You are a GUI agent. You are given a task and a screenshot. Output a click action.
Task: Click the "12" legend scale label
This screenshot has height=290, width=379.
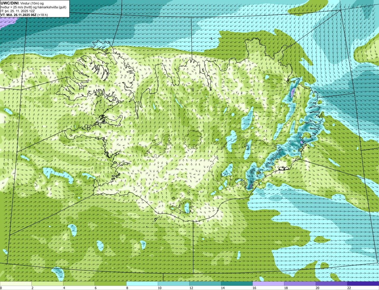[191, 288]
